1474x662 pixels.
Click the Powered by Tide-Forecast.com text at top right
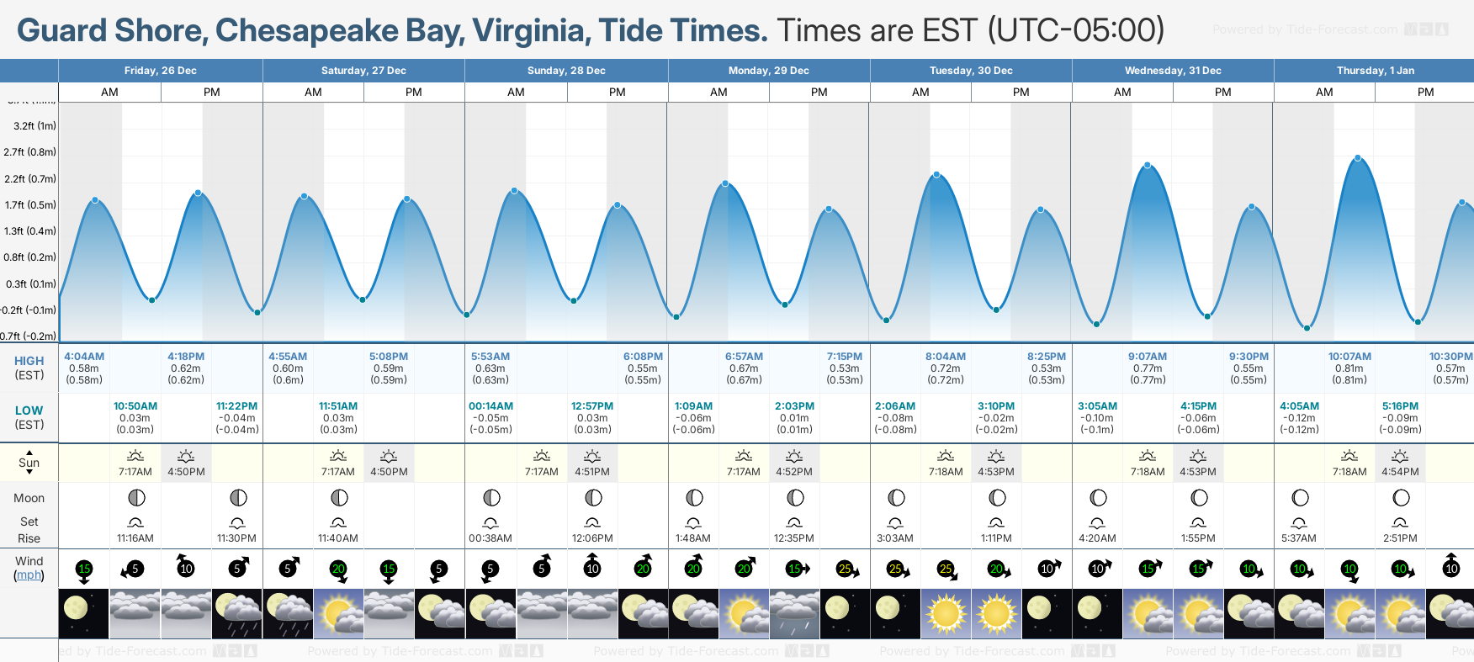pyautogui.click(x=1305, y=29)
